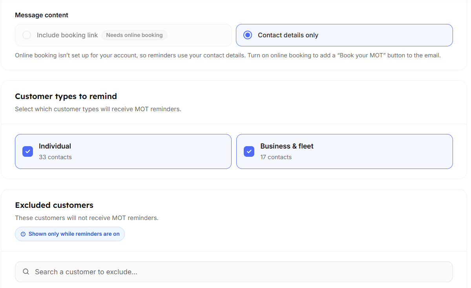Screen dimensions: 471x288
Task: Click the online booking isn't set up note
Action: coord(228,55)
